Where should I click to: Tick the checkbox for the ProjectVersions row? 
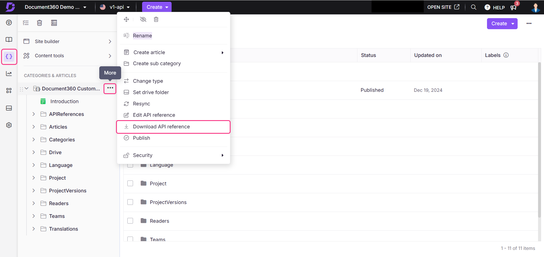tap(130, 202)
